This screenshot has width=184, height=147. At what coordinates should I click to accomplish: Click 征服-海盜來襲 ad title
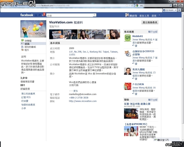coord(137,104)
